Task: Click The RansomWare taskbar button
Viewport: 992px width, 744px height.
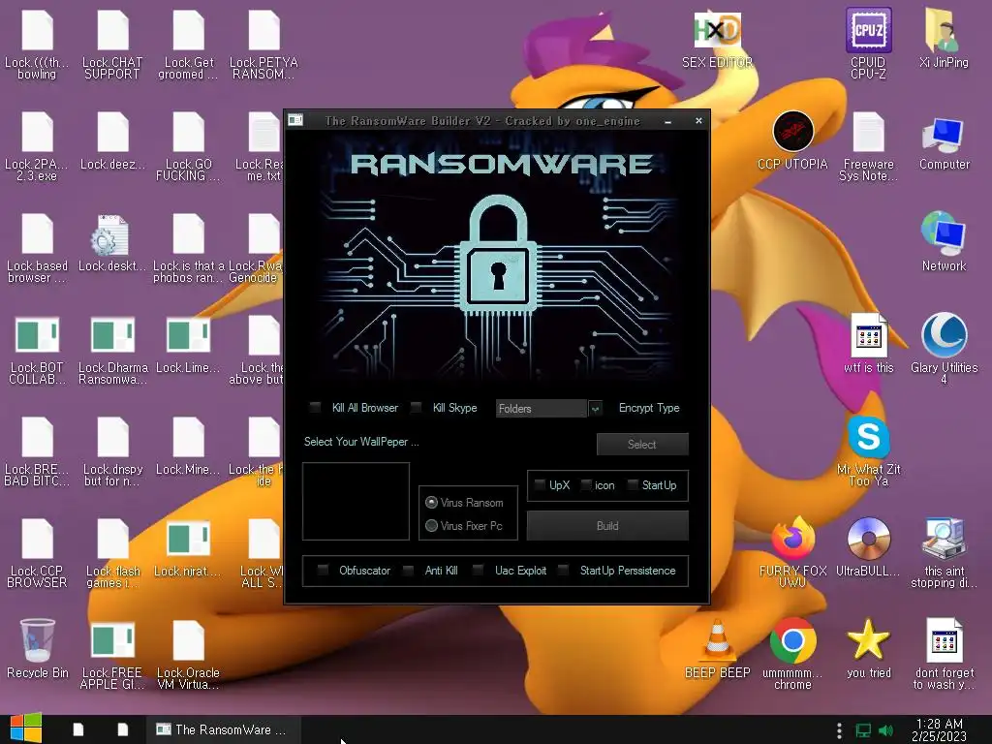Action: pyautogui.click(x=224, y=729)
